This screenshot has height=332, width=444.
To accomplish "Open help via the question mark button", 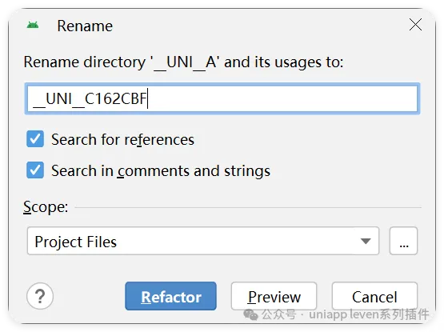I will (40, 296).
